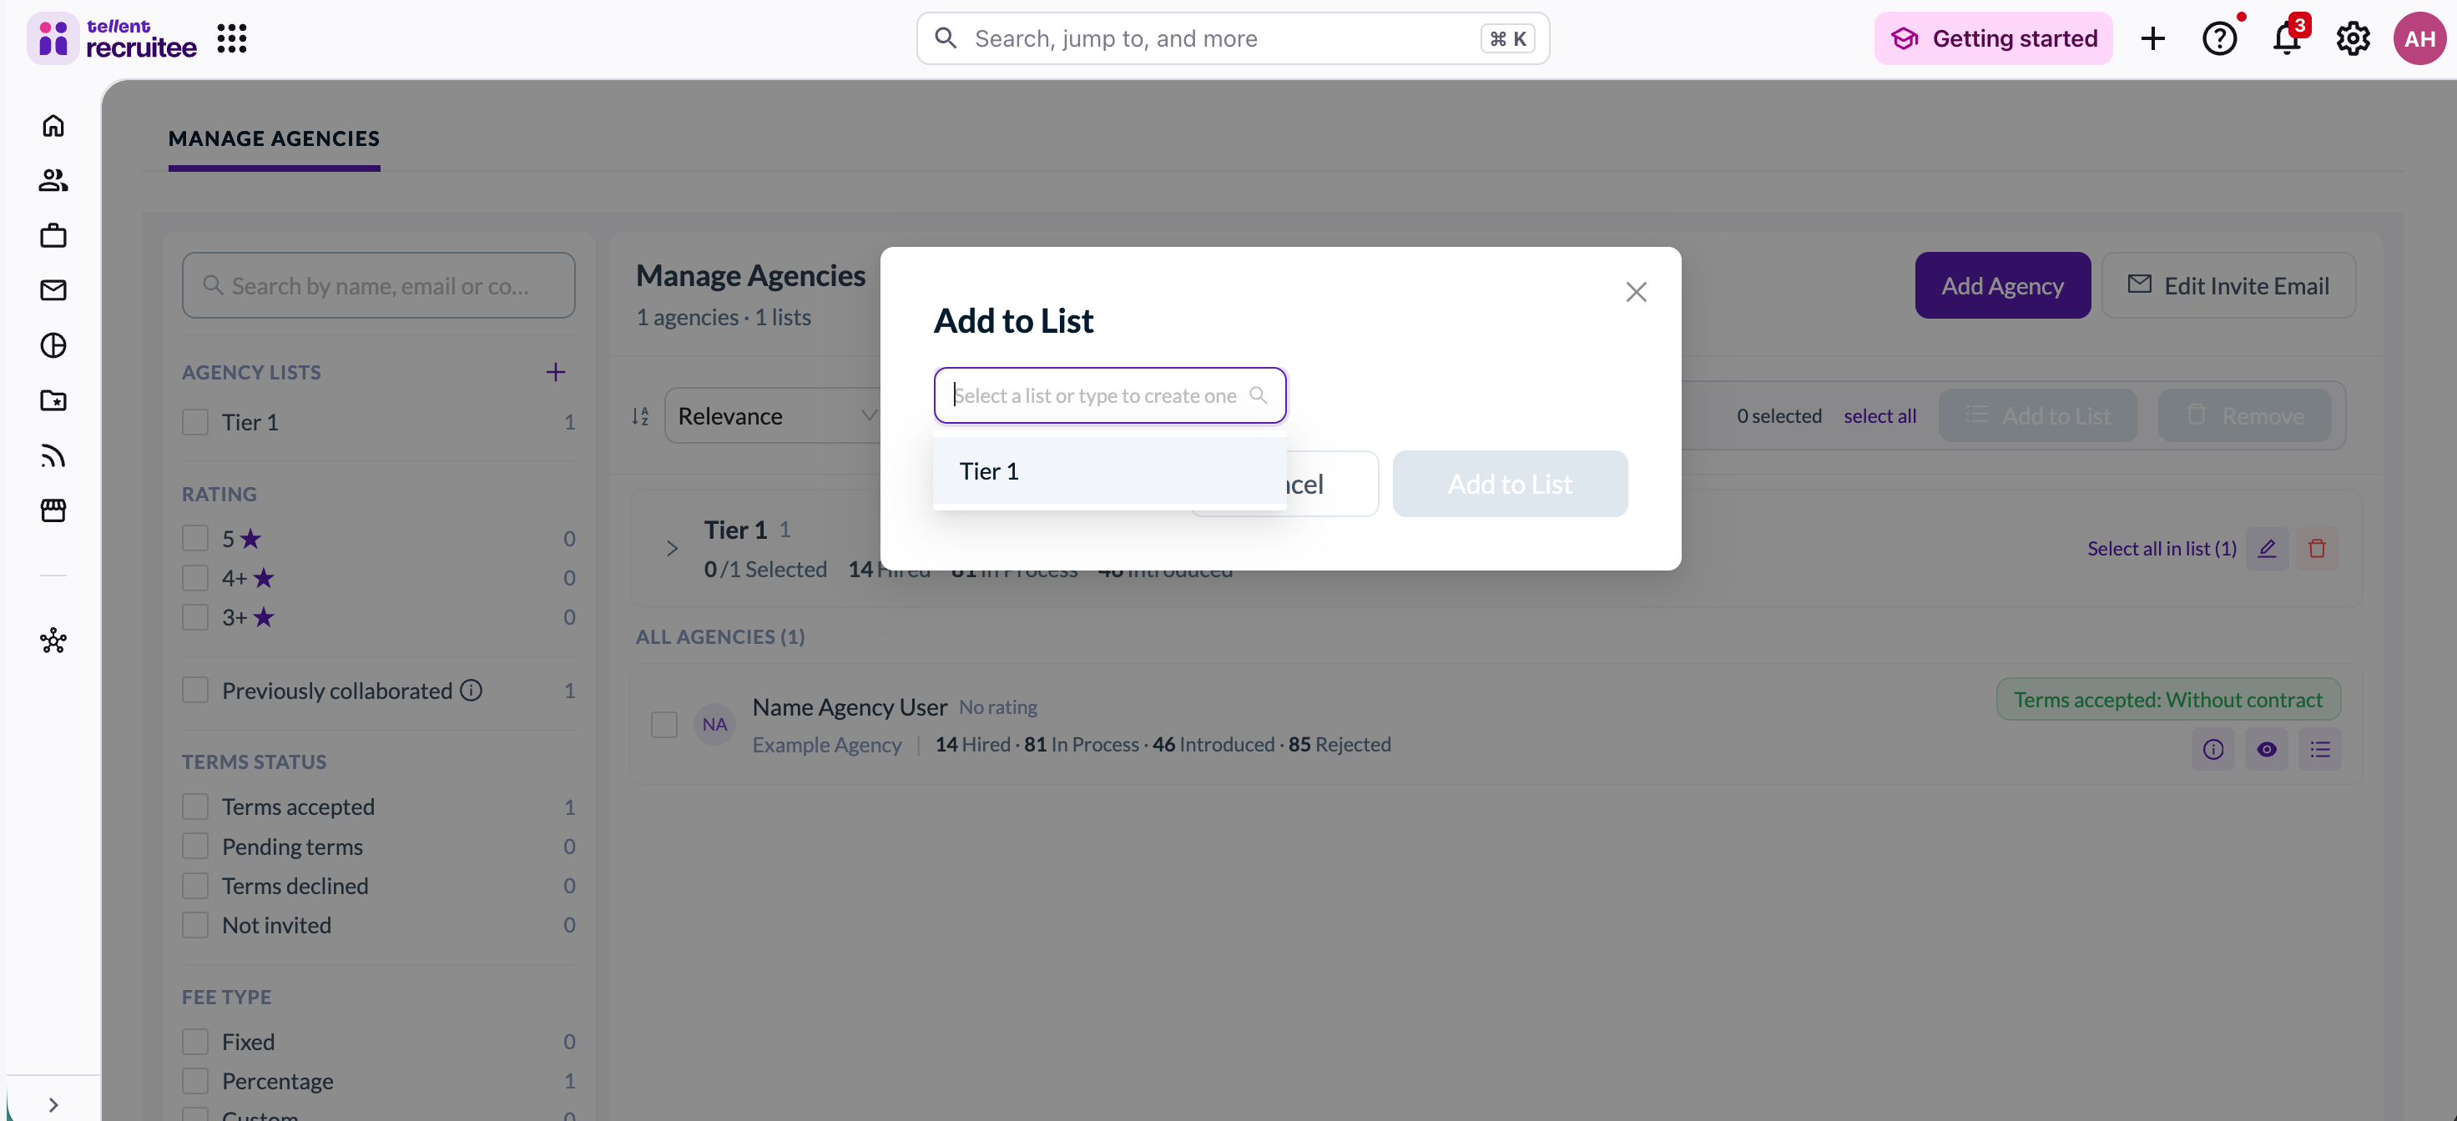Open the Relevance sort dropdown
The width and height of the screenshot is (2457, 1121).
click(x=774, y=415)
